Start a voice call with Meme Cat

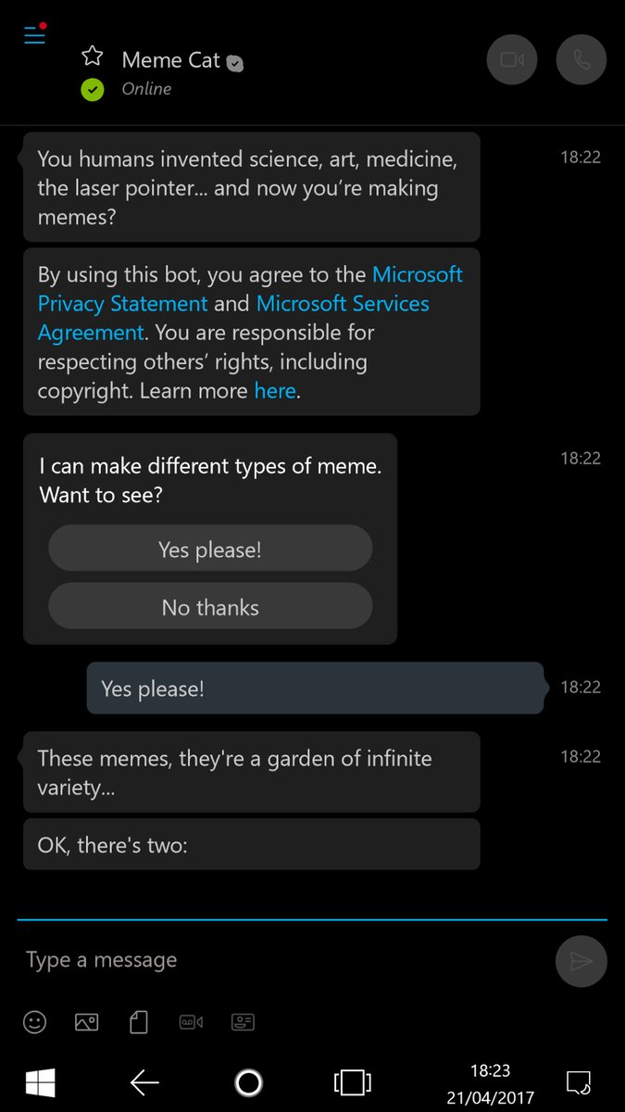tap(581, 60)
